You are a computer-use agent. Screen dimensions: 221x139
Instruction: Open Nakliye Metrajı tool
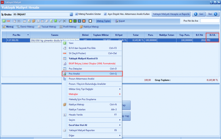point(89,27)
